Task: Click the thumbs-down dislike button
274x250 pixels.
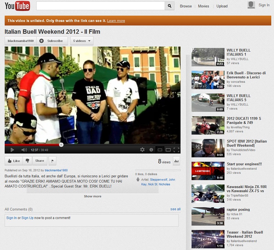Action: [28, 161]
